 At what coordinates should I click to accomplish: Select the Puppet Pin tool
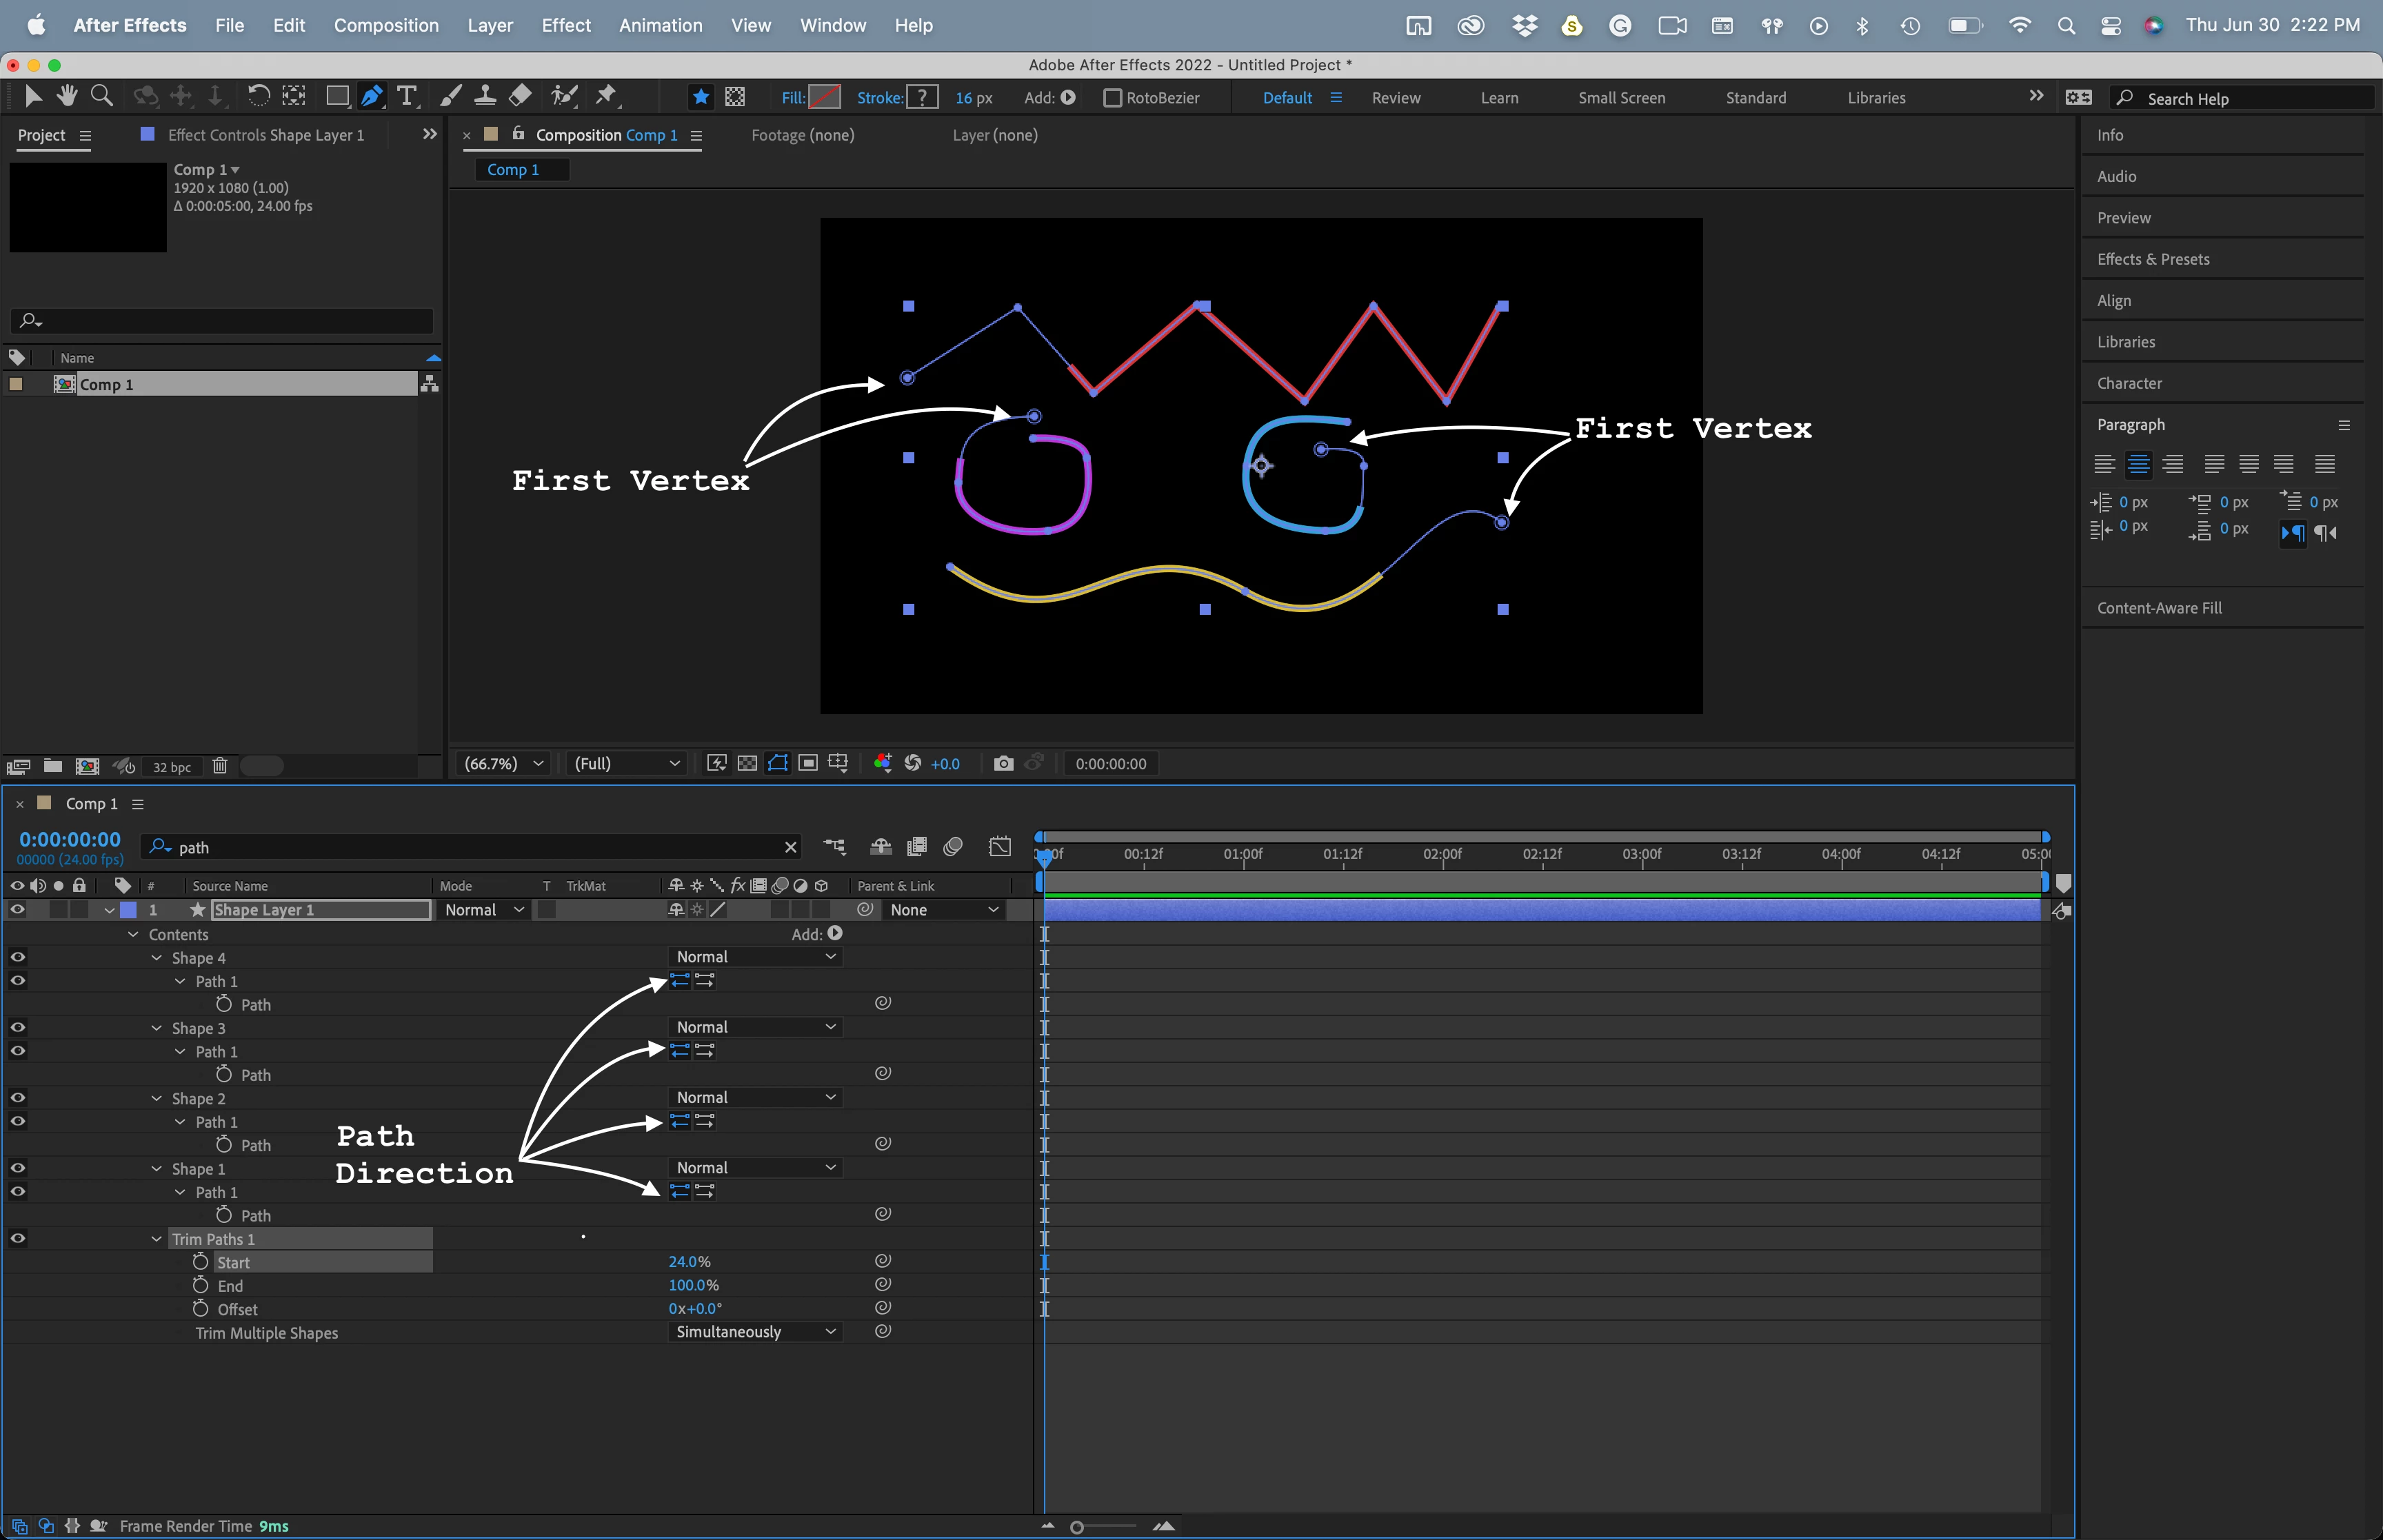pyautogui.click(x=606, y=96)
